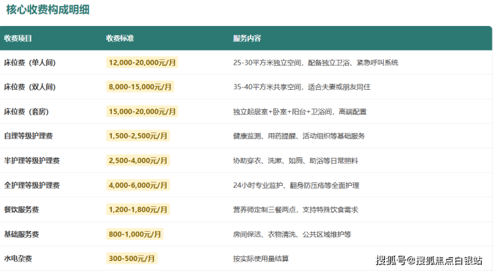Click the 全护理等级护理费 row label

(32, 185)
